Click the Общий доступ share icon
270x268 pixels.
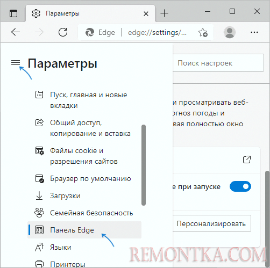pyautogui.click(x=39, y=122)
